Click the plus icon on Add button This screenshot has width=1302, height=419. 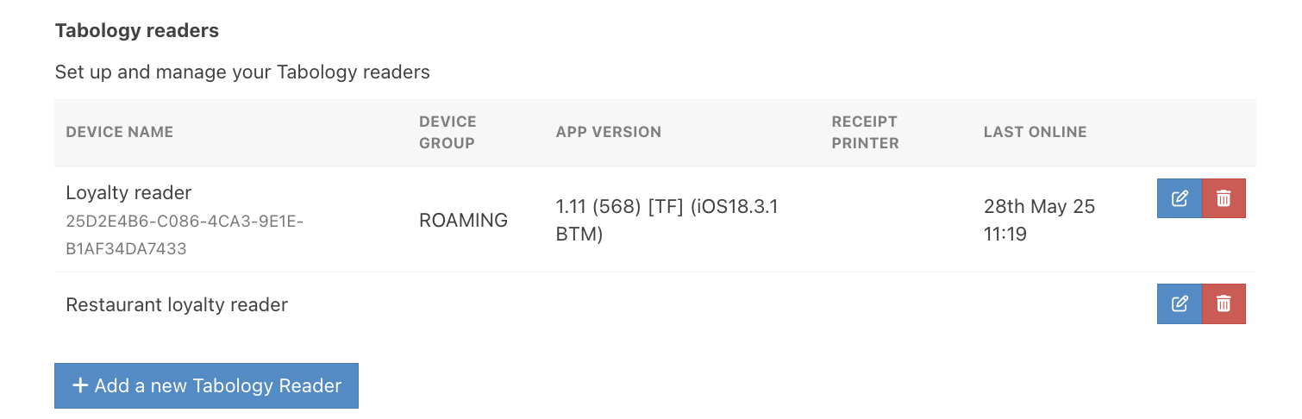80,385
